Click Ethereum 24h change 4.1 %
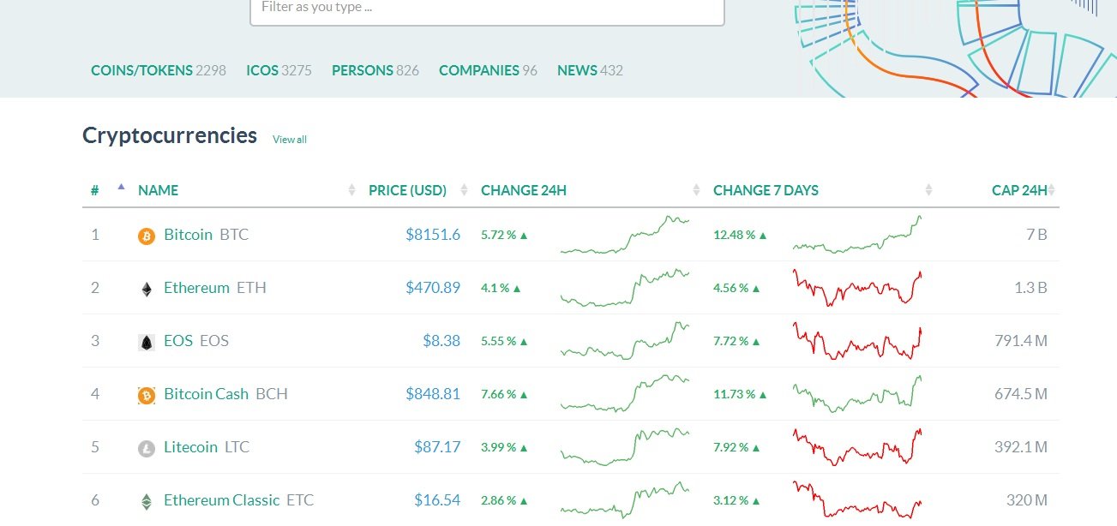Viewport: 1117px width, 526px height. (501, 288)
